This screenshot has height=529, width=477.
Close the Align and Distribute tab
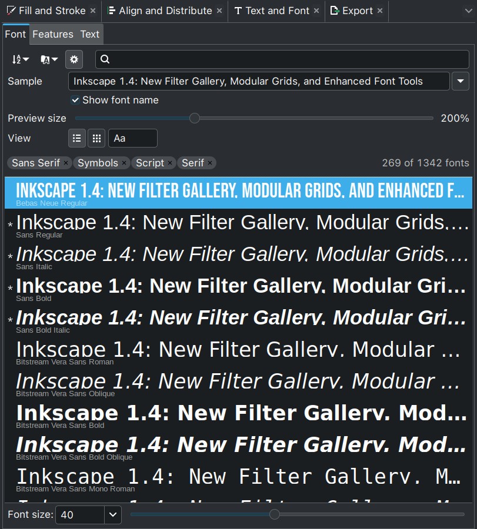coord(219,11)
